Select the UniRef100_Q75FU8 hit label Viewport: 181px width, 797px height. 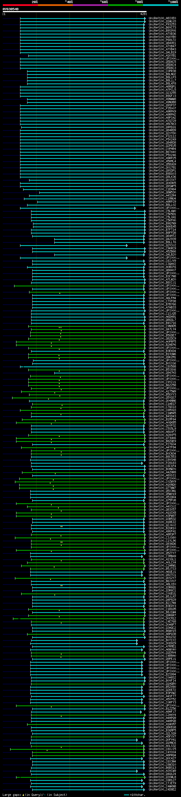tap(162, 500)
